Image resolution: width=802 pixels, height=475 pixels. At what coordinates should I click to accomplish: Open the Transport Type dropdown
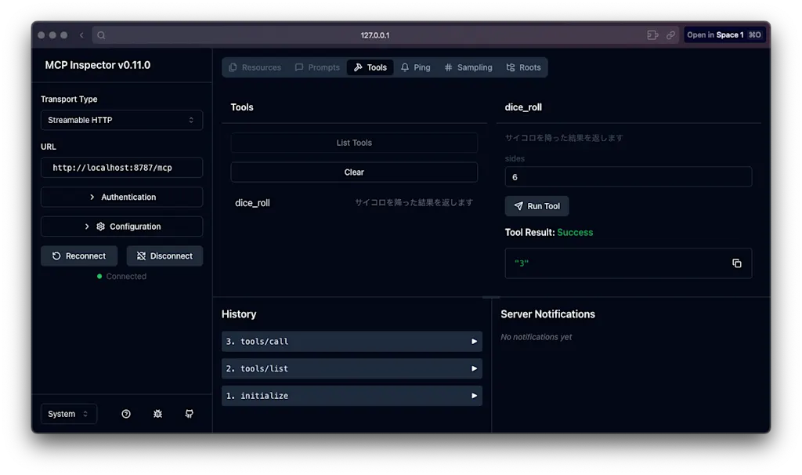(x=121, y=120)
